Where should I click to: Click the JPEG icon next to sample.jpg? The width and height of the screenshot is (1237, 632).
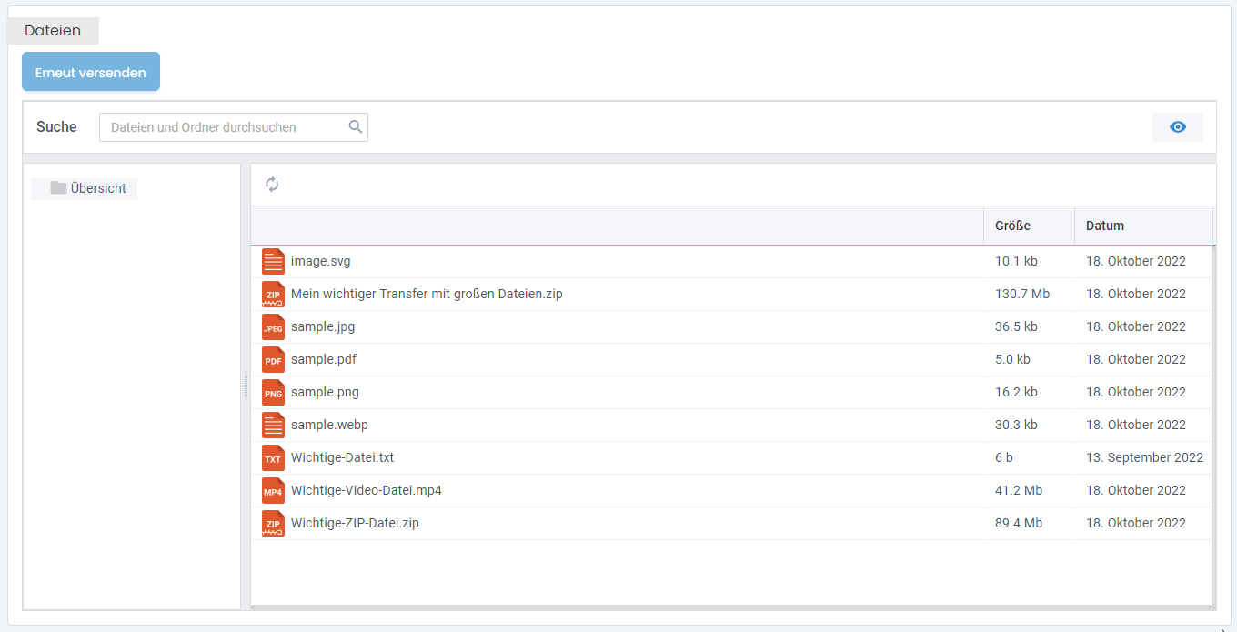coord(273,327)
